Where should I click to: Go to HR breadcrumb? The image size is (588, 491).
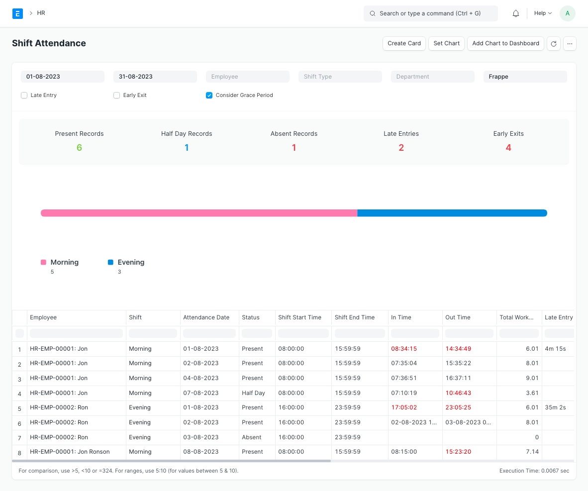pyautogui.click(x=41, y=13)
